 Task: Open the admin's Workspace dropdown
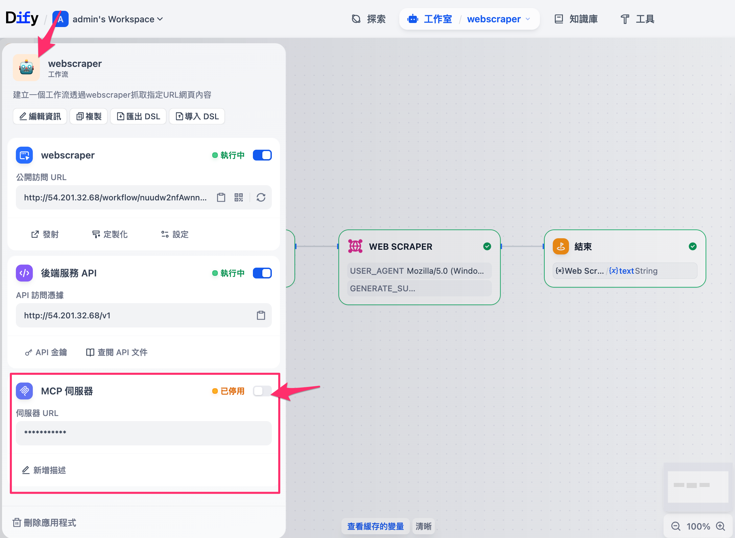tap(117, 19)
